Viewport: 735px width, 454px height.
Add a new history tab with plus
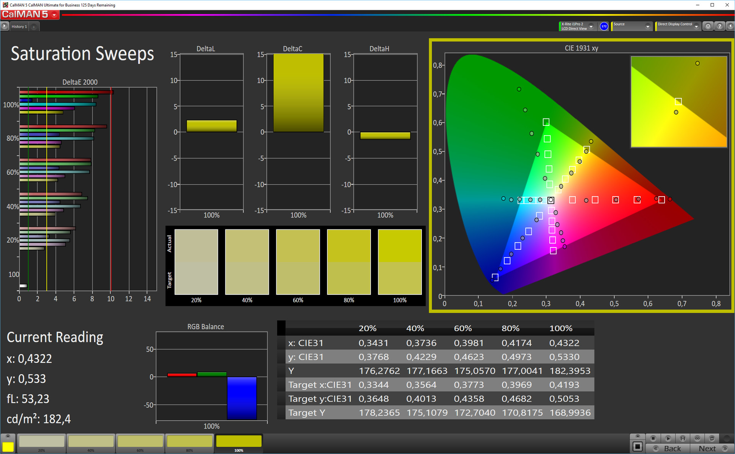click(34, 27)
